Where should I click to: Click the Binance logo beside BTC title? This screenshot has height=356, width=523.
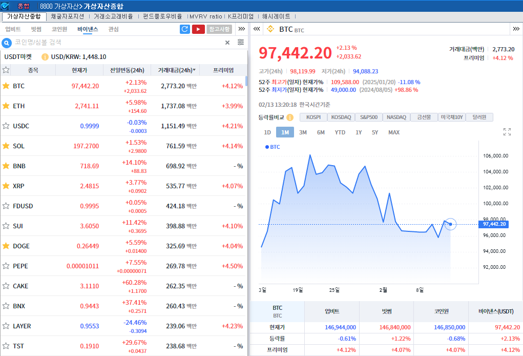click(270, 29)
